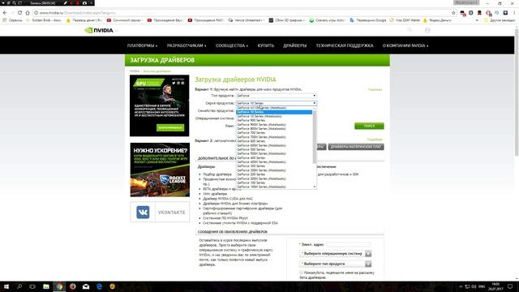Reload the page with refresh icon
The height and width of the screenshot is (292, 519).
(x=19, y=13)
